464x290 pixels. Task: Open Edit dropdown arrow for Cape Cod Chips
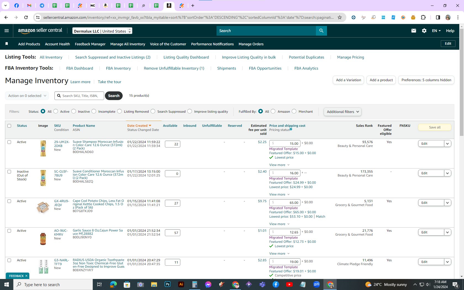click(448, 203)
